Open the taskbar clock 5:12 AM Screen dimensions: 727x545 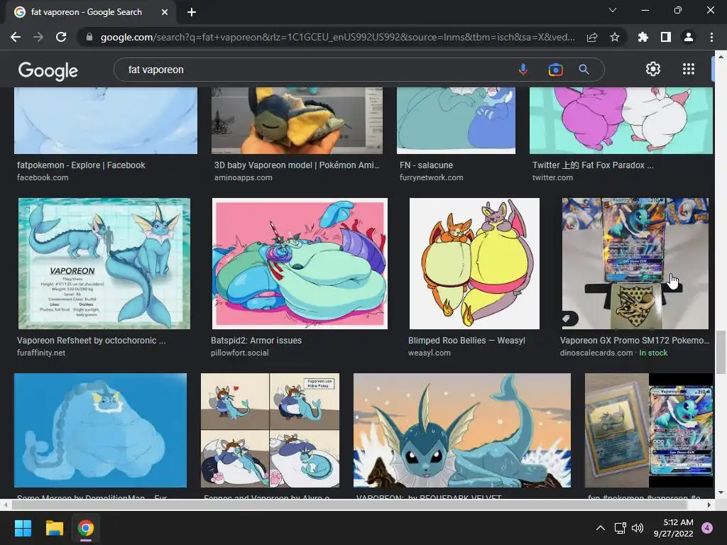pyautogui.click(x=673, y=528)
